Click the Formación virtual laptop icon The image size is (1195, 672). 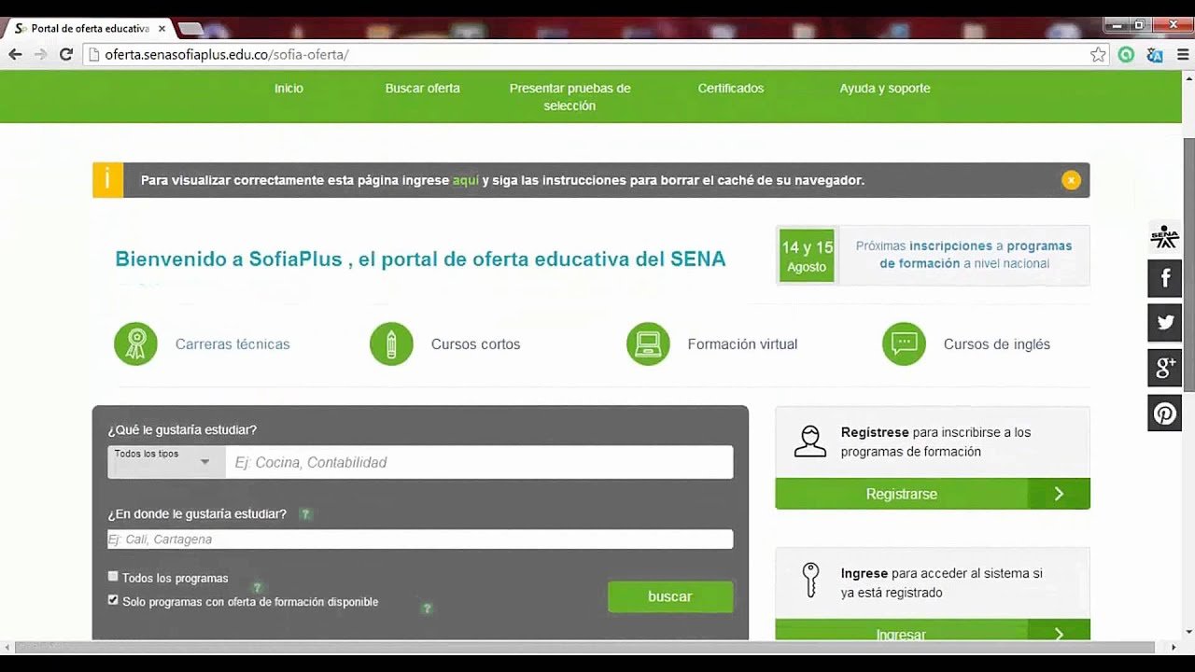[x=648, y=343]
